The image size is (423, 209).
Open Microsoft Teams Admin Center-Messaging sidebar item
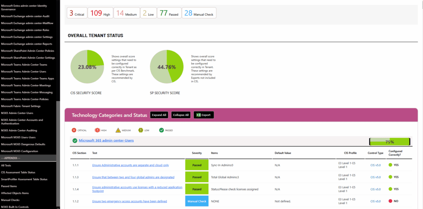click(x=27, y=92)
